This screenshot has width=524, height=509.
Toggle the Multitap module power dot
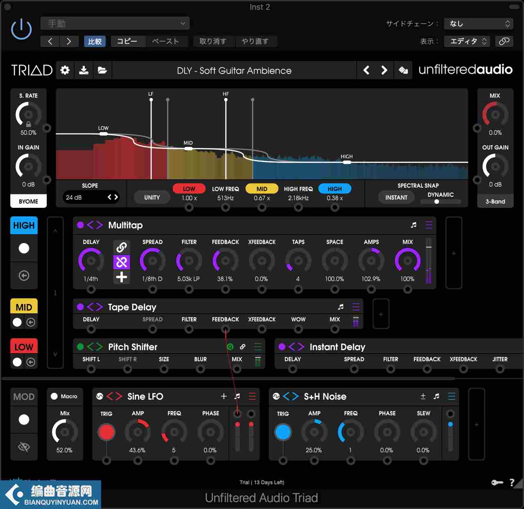(x=80, y=225)
